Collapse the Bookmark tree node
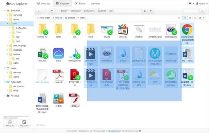This screenshot has height=133, width=209. tap(5, 10)
